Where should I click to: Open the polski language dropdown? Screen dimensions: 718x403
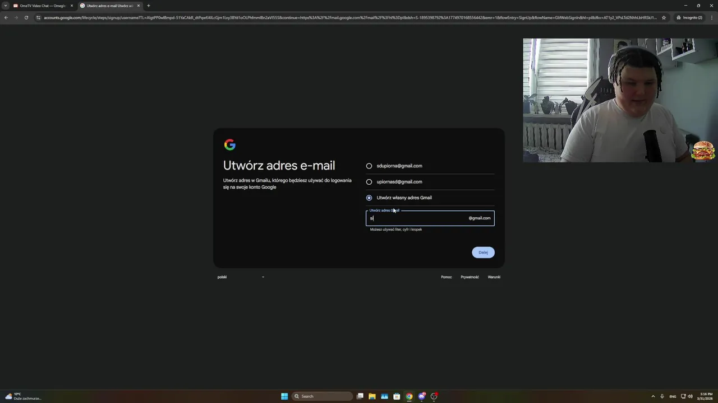pos(241,277)
